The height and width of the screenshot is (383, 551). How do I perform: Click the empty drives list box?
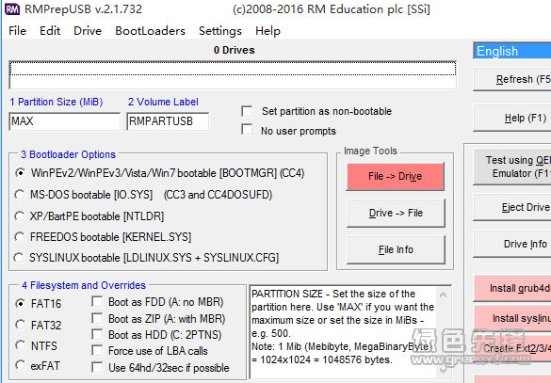pyautogui.click(x=233, y=75)
